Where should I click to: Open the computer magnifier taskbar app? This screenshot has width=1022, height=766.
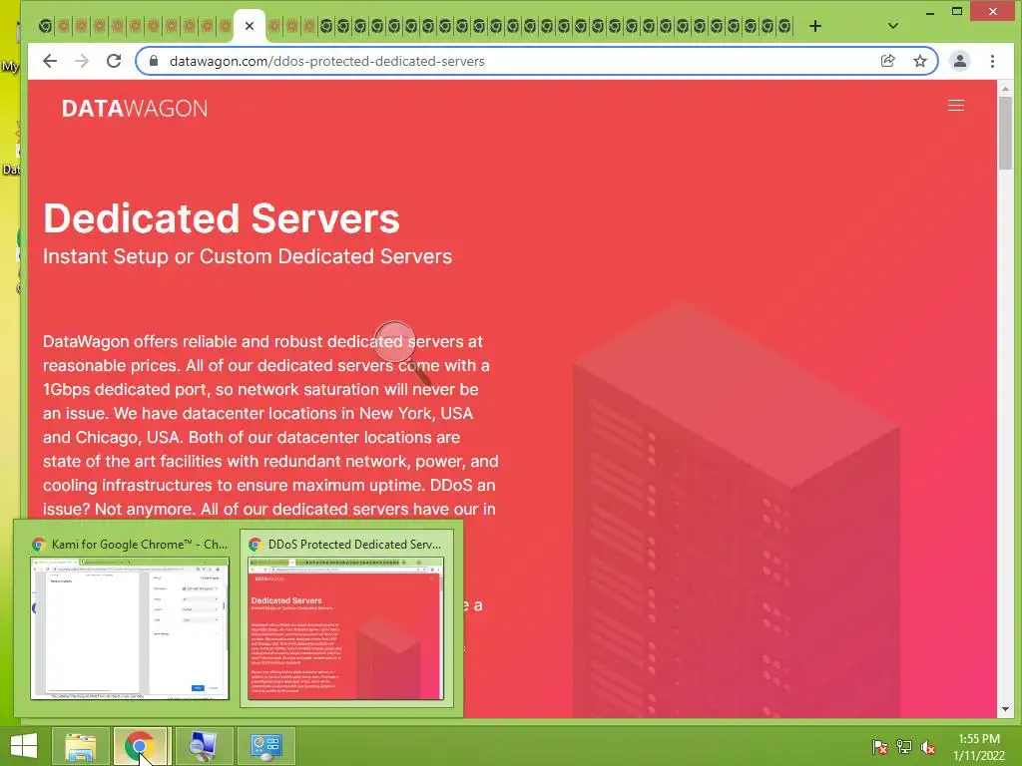tap(203, 746)
